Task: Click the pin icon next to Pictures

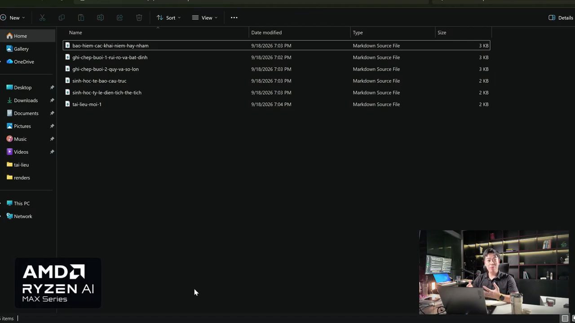Action: 52,126
